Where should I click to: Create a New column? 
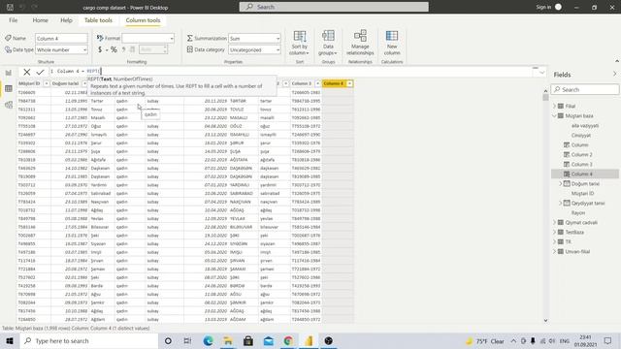(x=392, y=43)
